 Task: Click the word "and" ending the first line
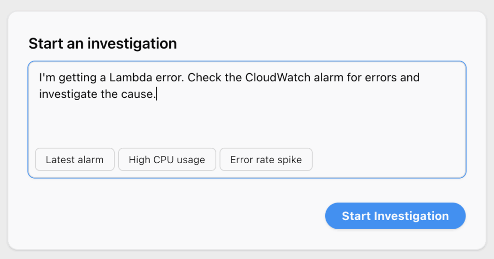pos(410,78)
